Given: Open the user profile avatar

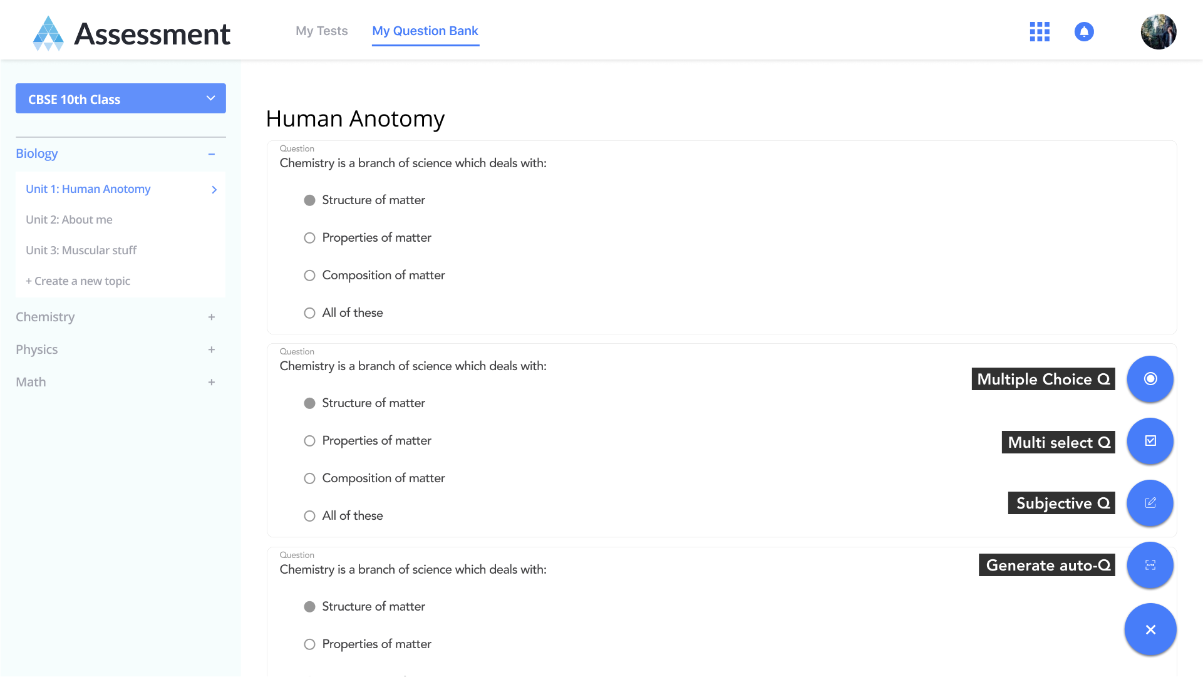Looking at the screenshot, I should pos(1158,31).
